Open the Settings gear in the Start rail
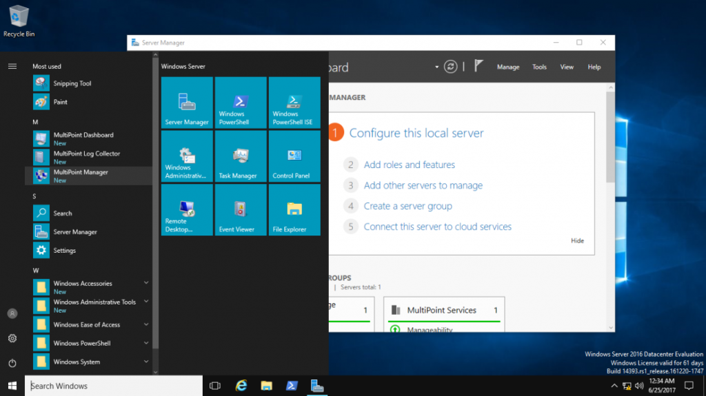 [12, 338]
